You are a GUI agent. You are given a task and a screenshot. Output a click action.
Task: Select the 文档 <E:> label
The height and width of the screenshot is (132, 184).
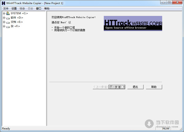[x=17, y=22]
